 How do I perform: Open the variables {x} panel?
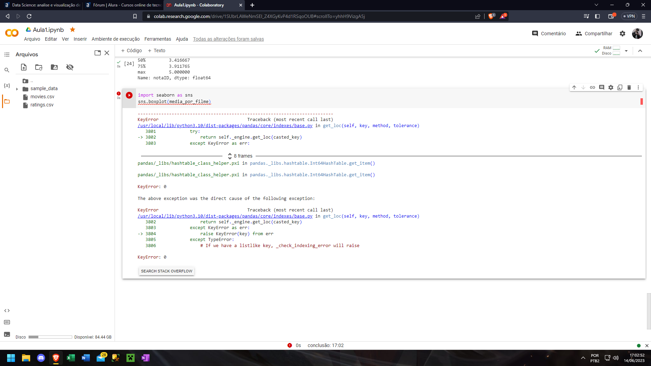point(7,86)
